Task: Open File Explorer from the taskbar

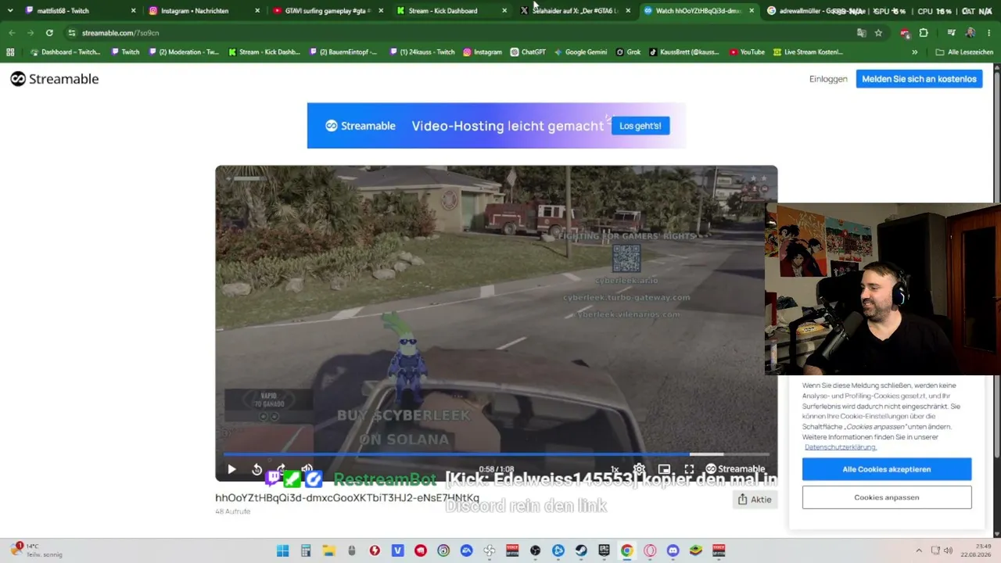Action: pos(328,550)
